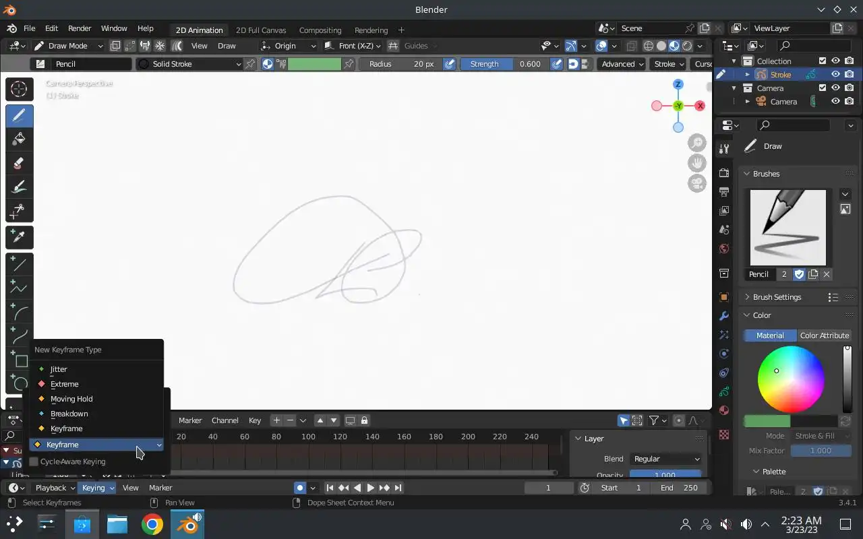
Task: Open the layer Blend Regular dropdown
Action: [666, 459]
